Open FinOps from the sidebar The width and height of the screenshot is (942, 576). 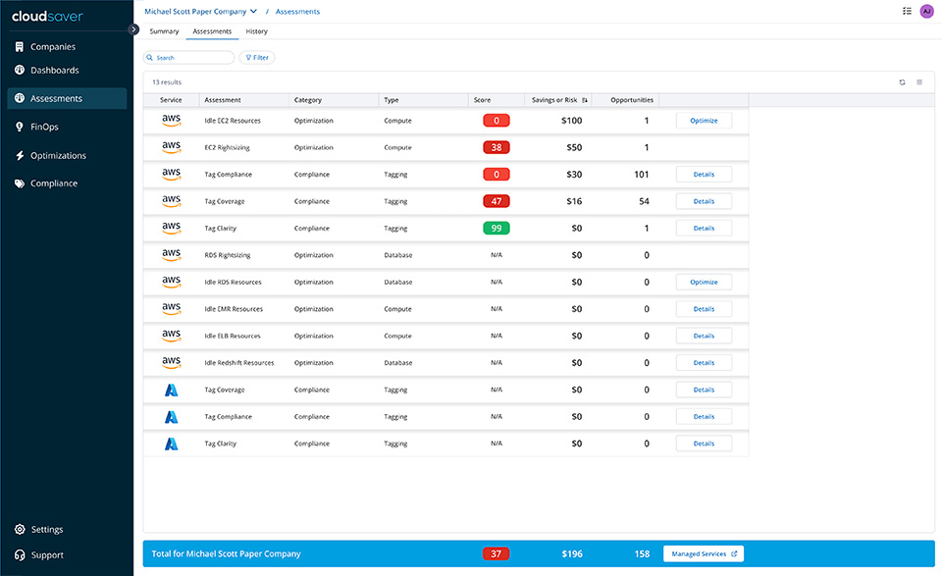44,127
